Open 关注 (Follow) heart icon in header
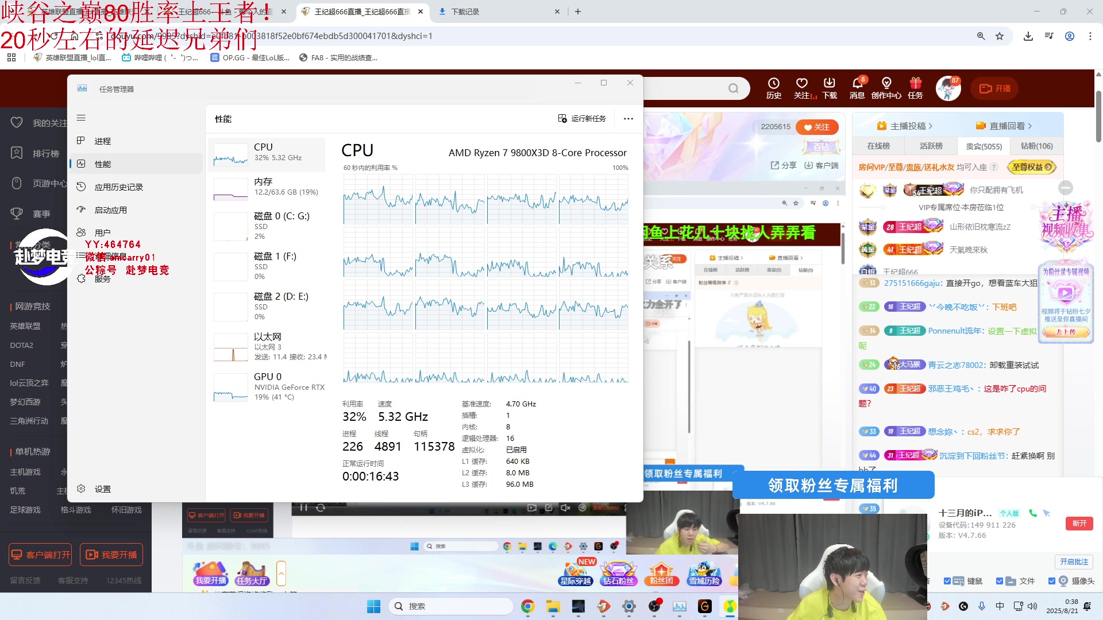 pos(802,88)
